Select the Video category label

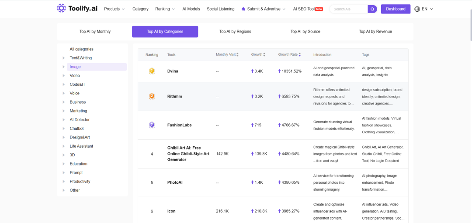click(x=75, y=76)
